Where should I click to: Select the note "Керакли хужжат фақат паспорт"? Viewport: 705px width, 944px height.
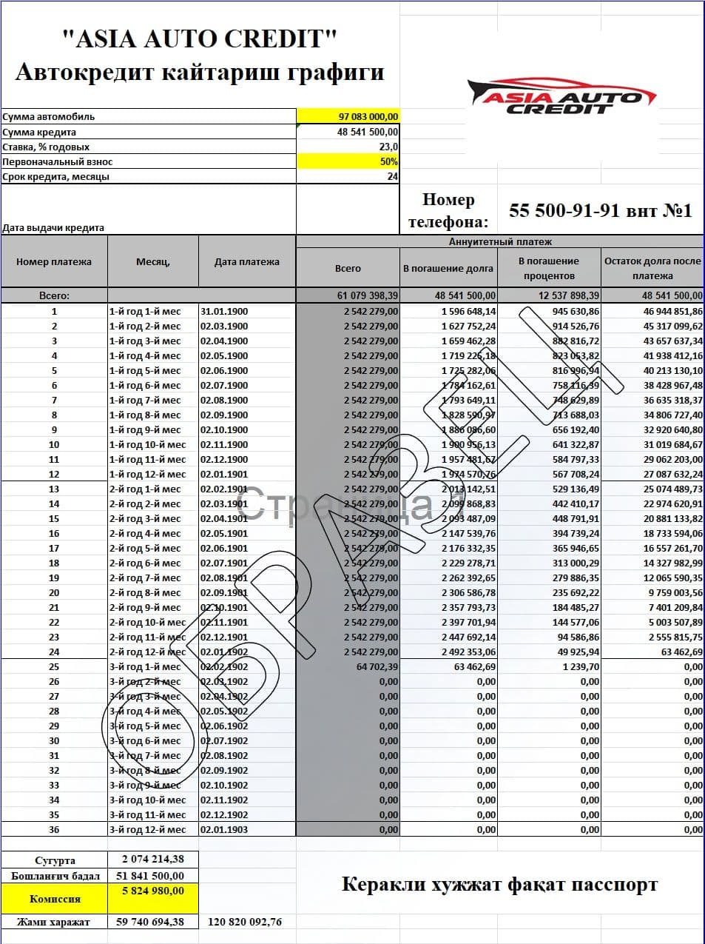[x=500, y=884]
